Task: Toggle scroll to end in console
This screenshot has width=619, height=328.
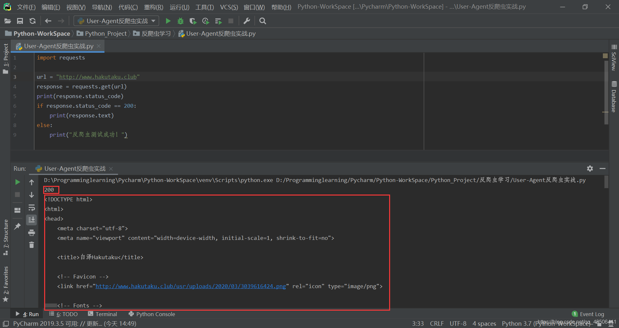Action: pyautogui.click(x=32, y=220)
